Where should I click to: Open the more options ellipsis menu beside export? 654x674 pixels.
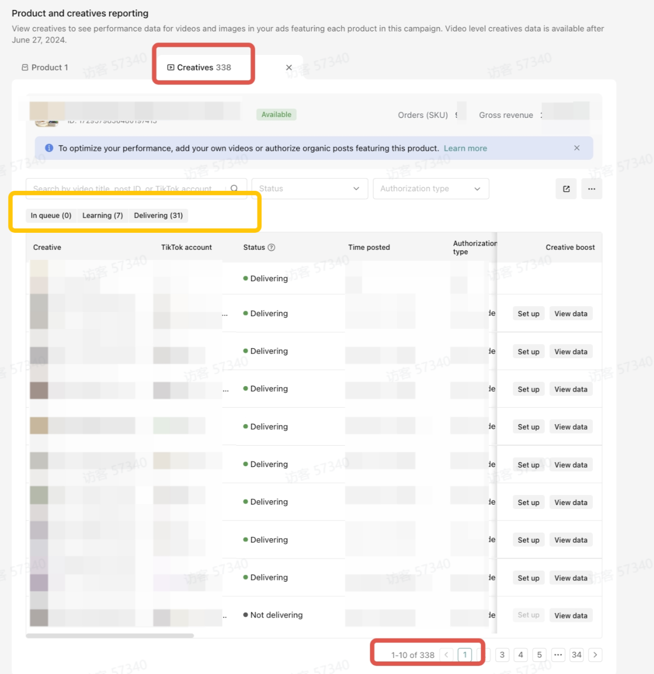pyautogui.click(x=592, y=189)
